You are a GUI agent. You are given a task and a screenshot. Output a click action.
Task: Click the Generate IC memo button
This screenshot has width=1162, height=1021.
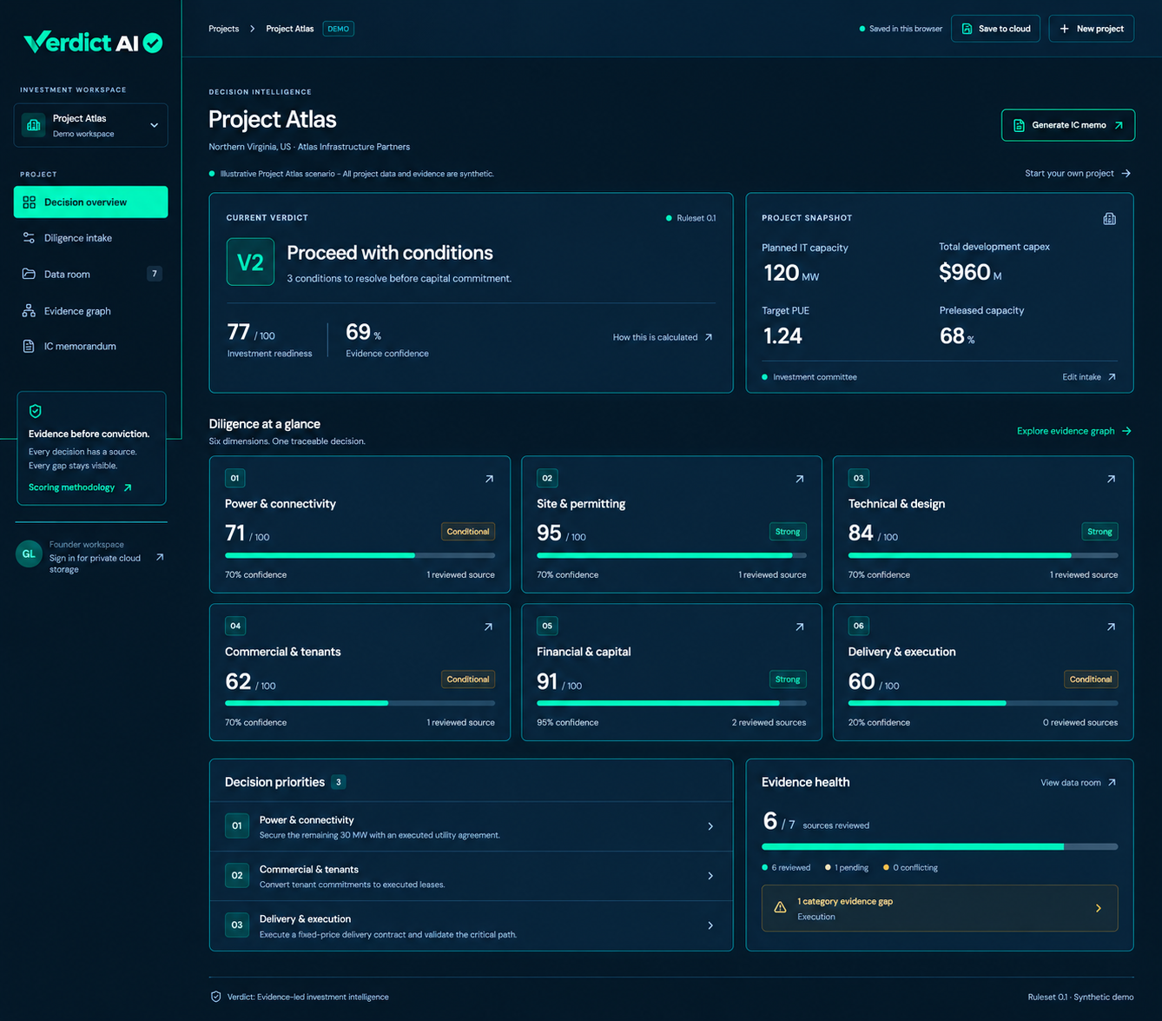pos(1067,125)
